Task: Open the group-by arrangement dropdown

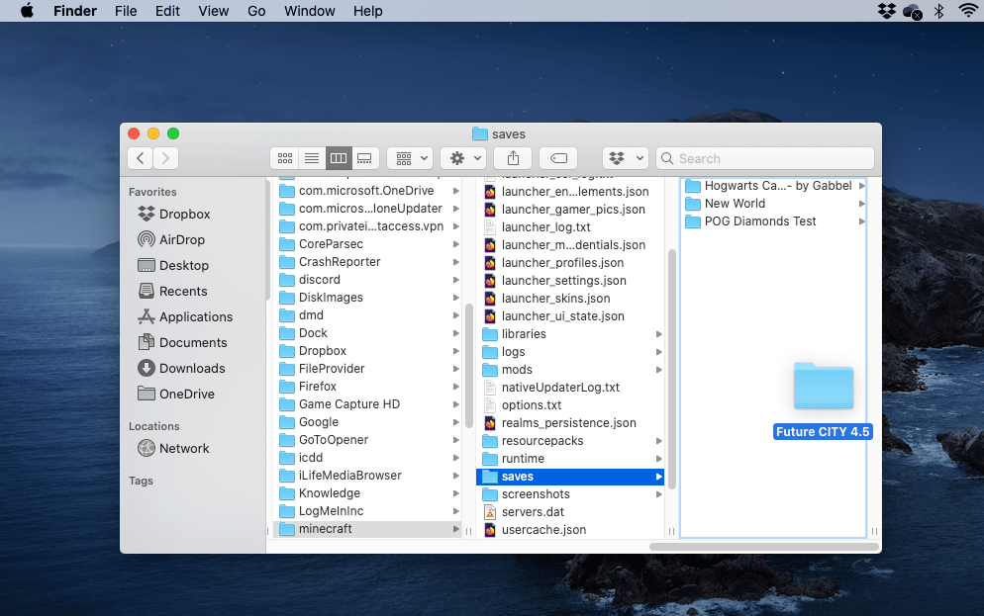Action: tap(410, 158)
